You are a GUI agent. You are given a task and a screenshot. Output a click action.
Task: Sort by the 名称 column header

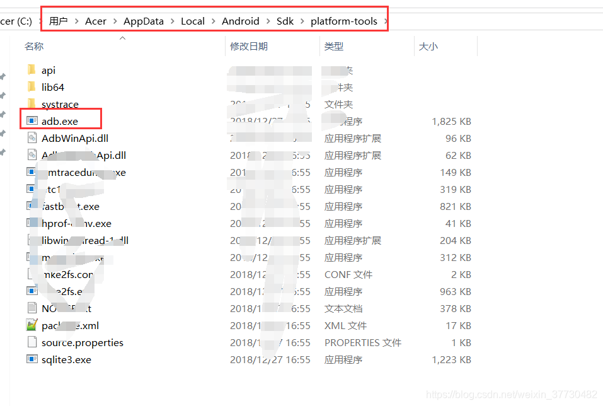pyautogui.click(x=34, y=46)
